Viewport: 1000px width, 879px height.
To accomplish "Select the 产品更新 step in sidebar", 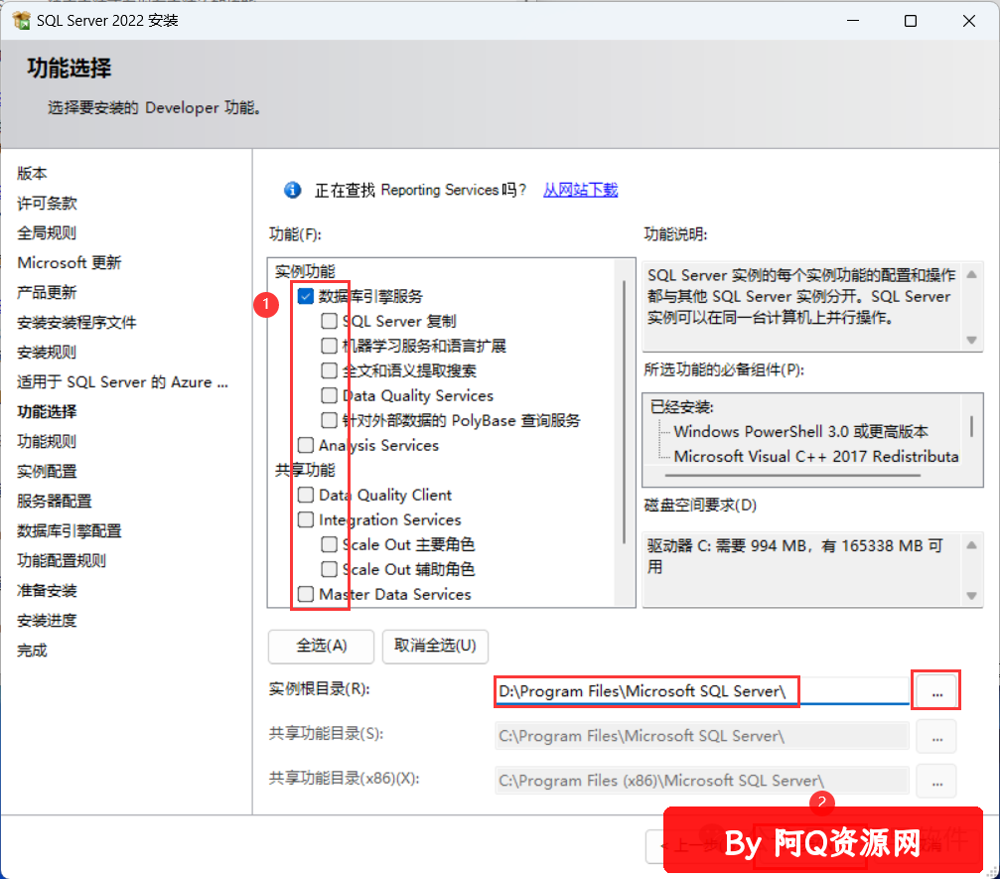I will (48, 293).
